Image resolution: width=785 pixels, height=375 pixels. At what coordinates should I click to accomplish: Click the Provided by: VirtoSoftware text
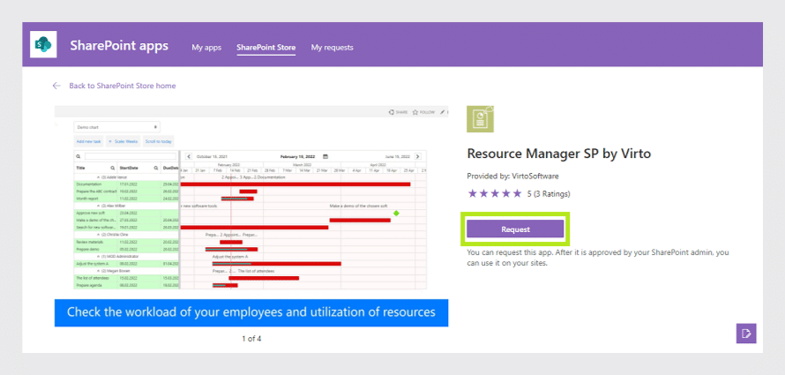click(x=512, y=176)
